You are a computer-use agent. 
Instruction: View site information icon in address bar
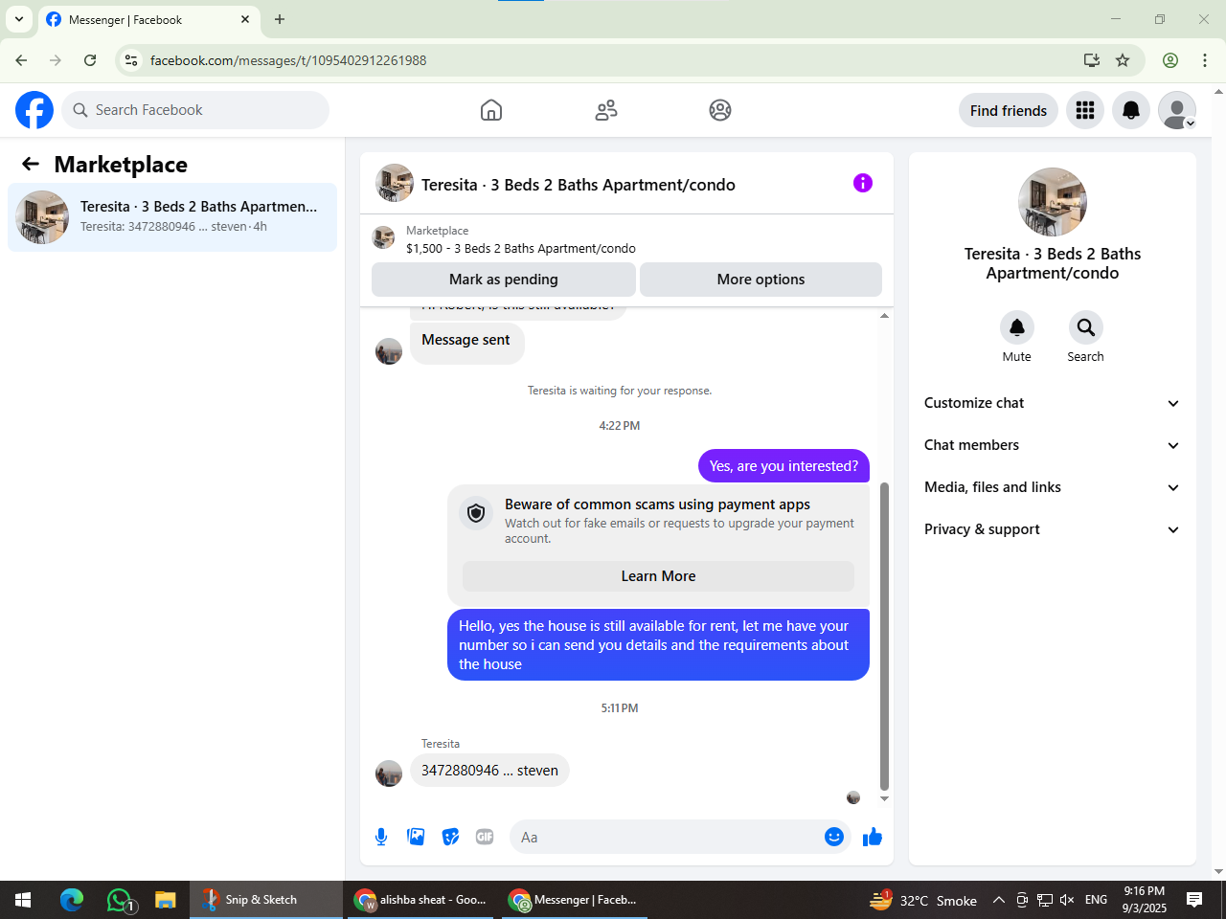[131, 60]
